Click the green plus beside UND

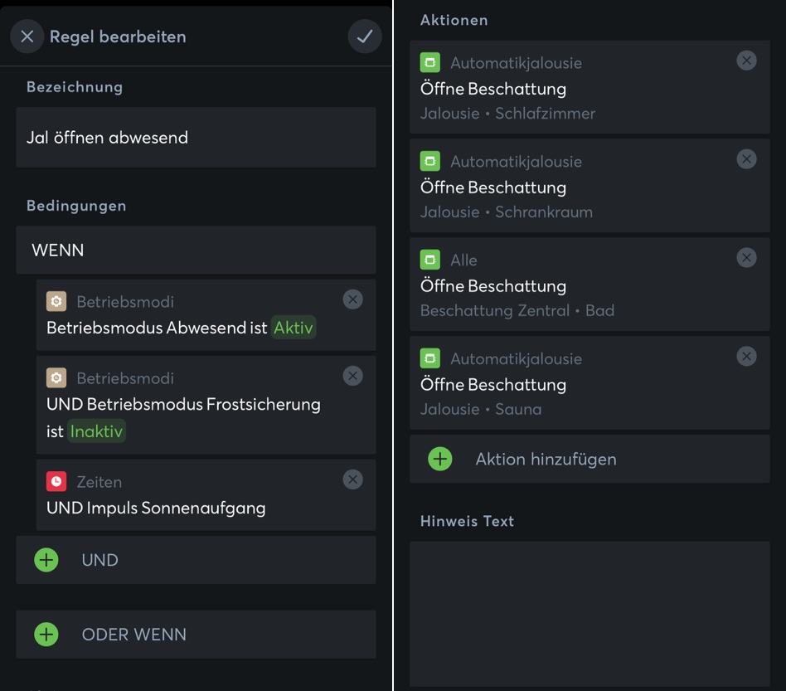pyautogui.click(x=46, y=560)
